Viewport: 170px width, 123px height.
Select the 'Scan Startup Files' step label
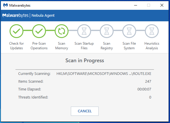[84, 46]
